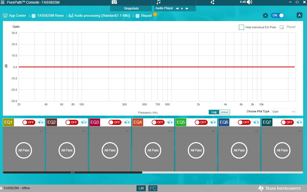307x192 pixels.
Task: Reset EQ7 with the arrow icon
Action: coord(299,122)
